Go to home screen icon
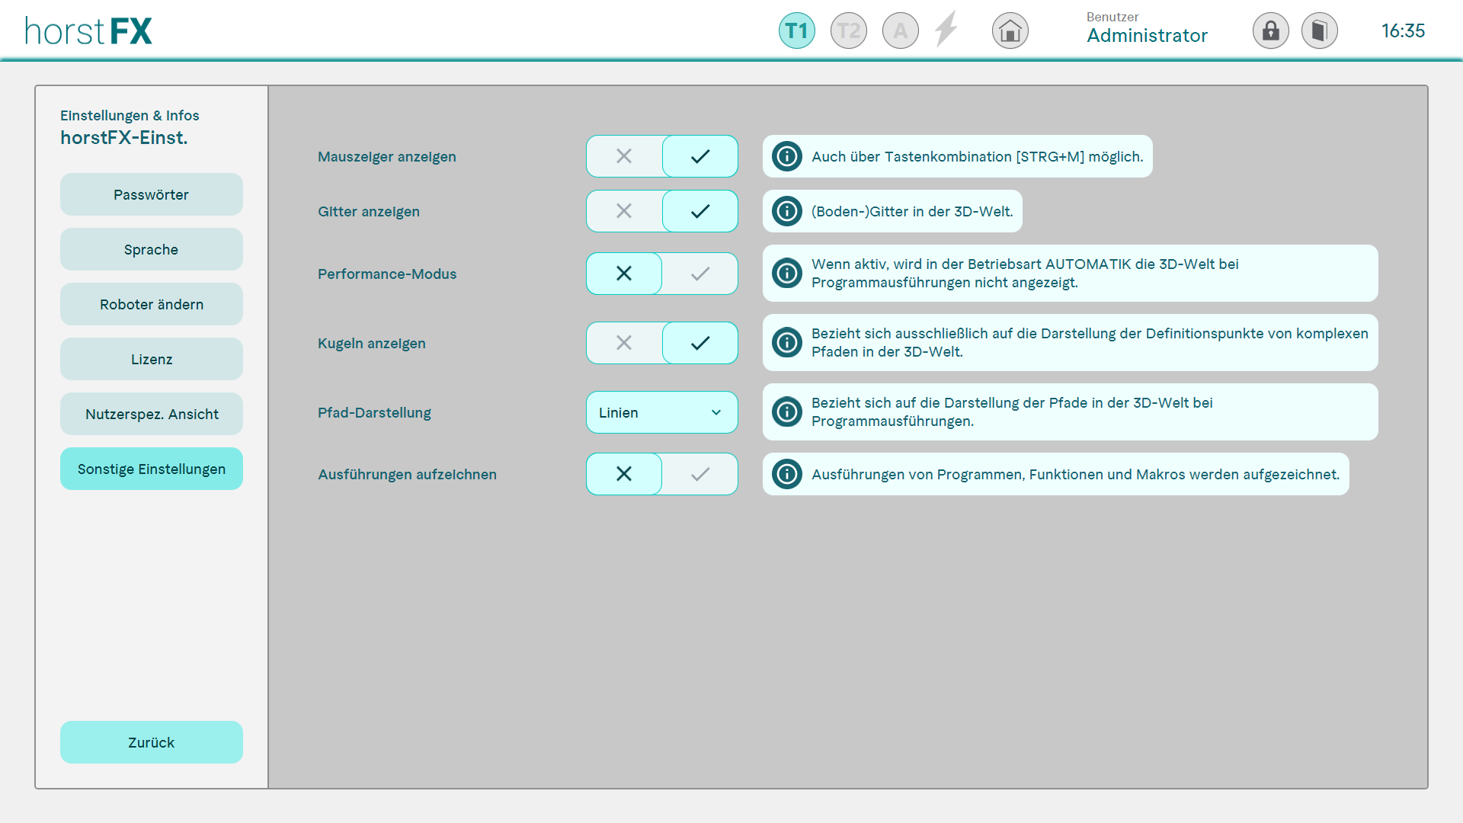 tap(1010, 31)
